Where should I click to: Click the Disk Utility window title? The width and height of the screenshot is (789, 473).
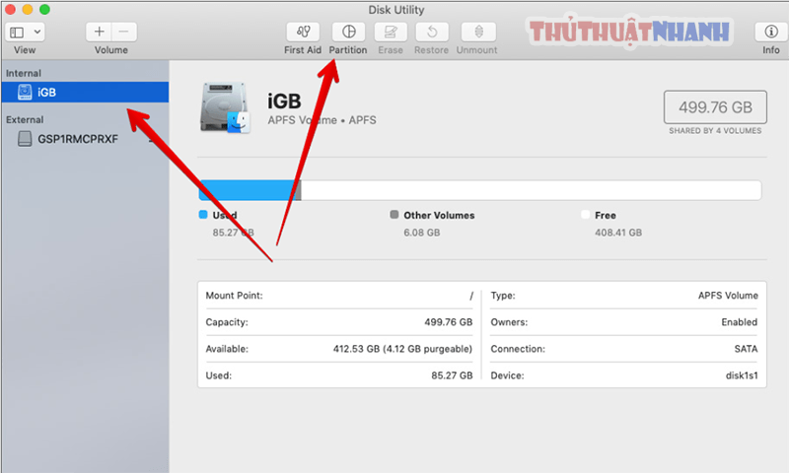point(396,10)
